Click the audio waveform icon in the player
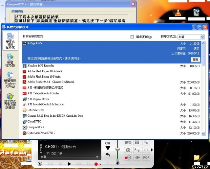Screen dimensions: 210x169 (137, 157)
